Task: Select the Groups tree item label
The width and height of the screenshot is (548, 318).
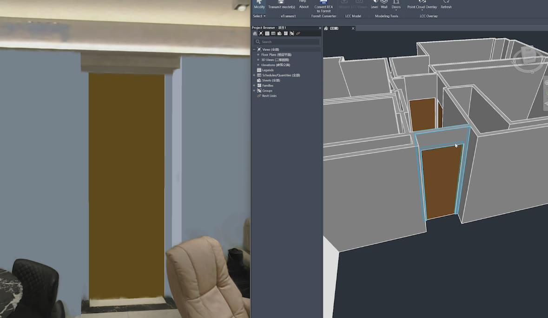Action: [x=267, y=91]
